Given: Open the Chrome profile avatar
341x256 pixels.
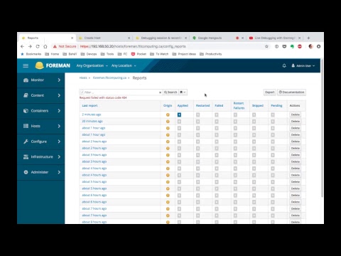Looking at the screenshot, I should (x=311, y=46).
